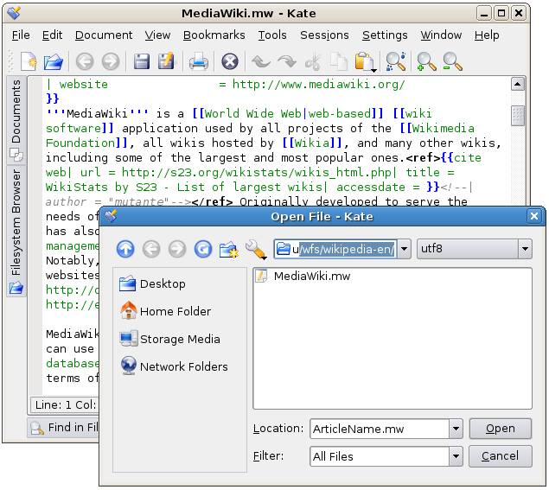Open the Document menu
This screenshot has width=549, height=490.
coord(104,35)
